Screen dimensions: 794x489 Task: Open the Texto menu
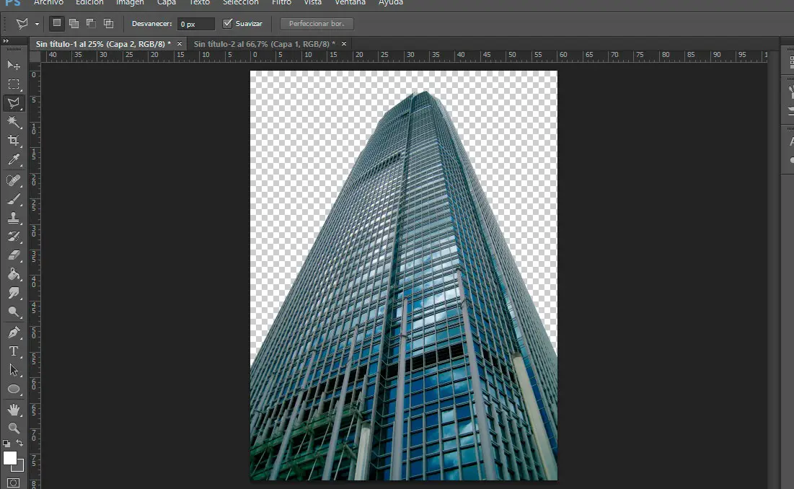[200, 3]
